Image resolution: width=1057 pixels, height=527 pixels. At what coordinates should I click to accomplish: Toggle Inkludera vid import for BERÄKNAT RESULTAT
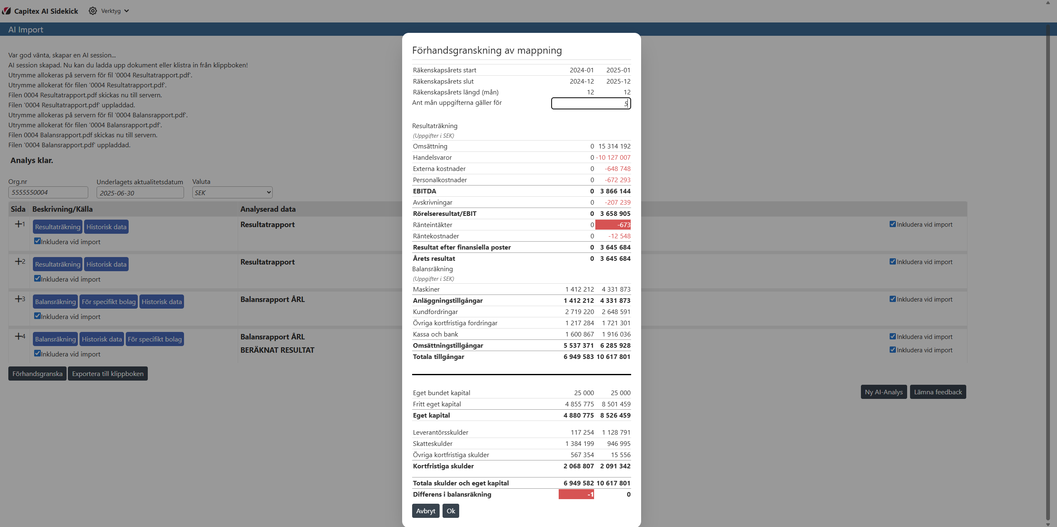coord(893,350)
